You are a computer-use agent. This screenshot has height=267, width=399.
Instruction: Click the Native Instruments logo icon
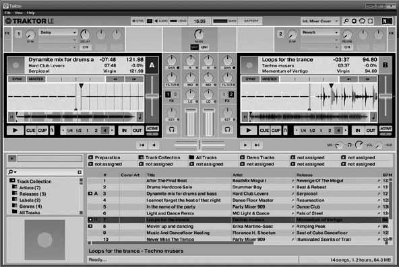pos(387,21)
